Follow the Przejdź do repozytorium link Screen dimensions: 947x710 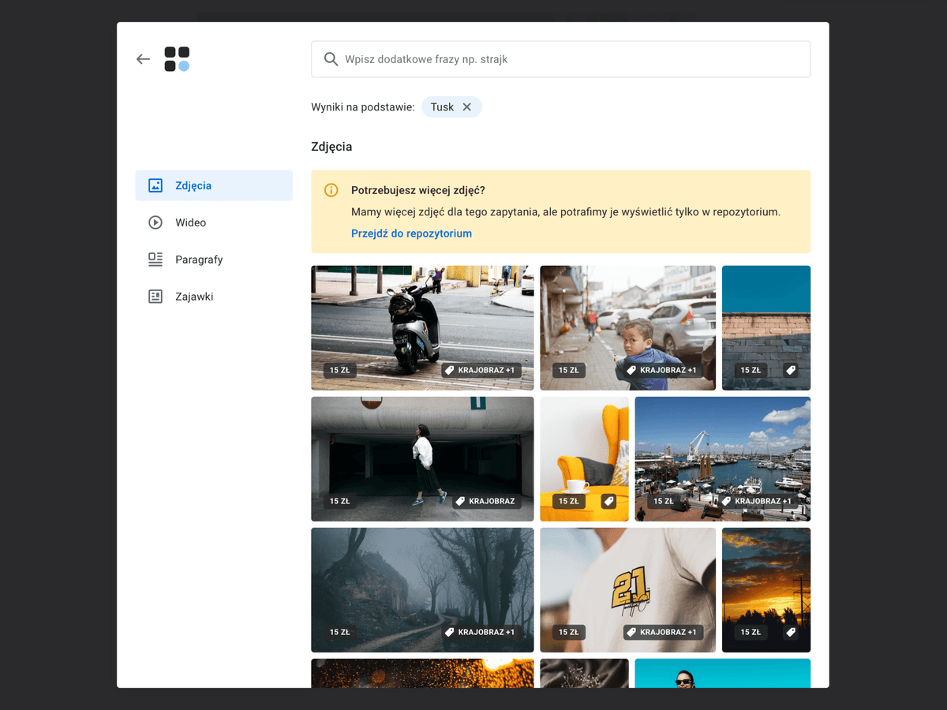pyautogui.click(x=411, y=234)
